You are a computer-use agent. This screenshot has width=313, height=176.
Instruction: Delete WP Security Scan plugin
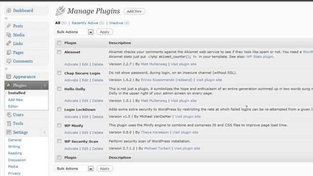(98, 149)
